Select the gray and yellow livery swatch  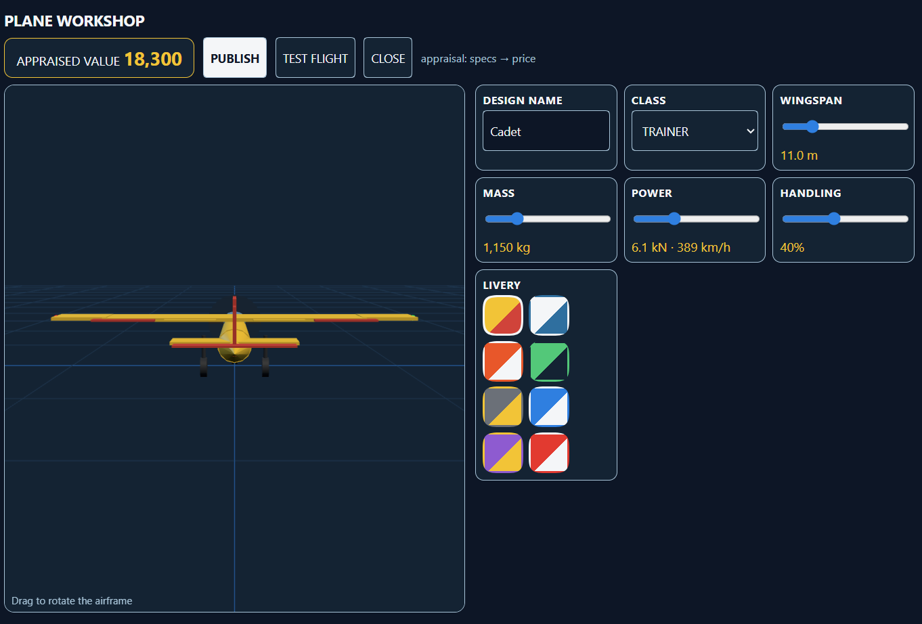tap(503, 407)
